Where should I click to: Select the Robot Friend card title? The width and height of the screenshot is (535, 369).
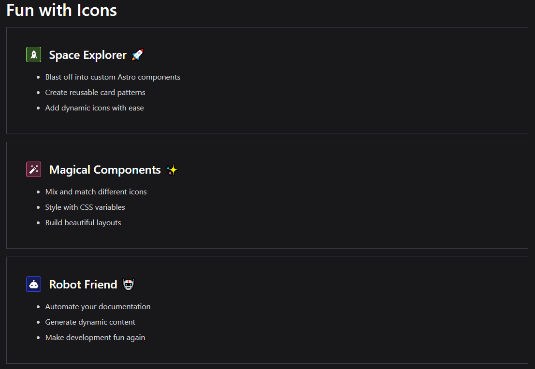point(83,285)
